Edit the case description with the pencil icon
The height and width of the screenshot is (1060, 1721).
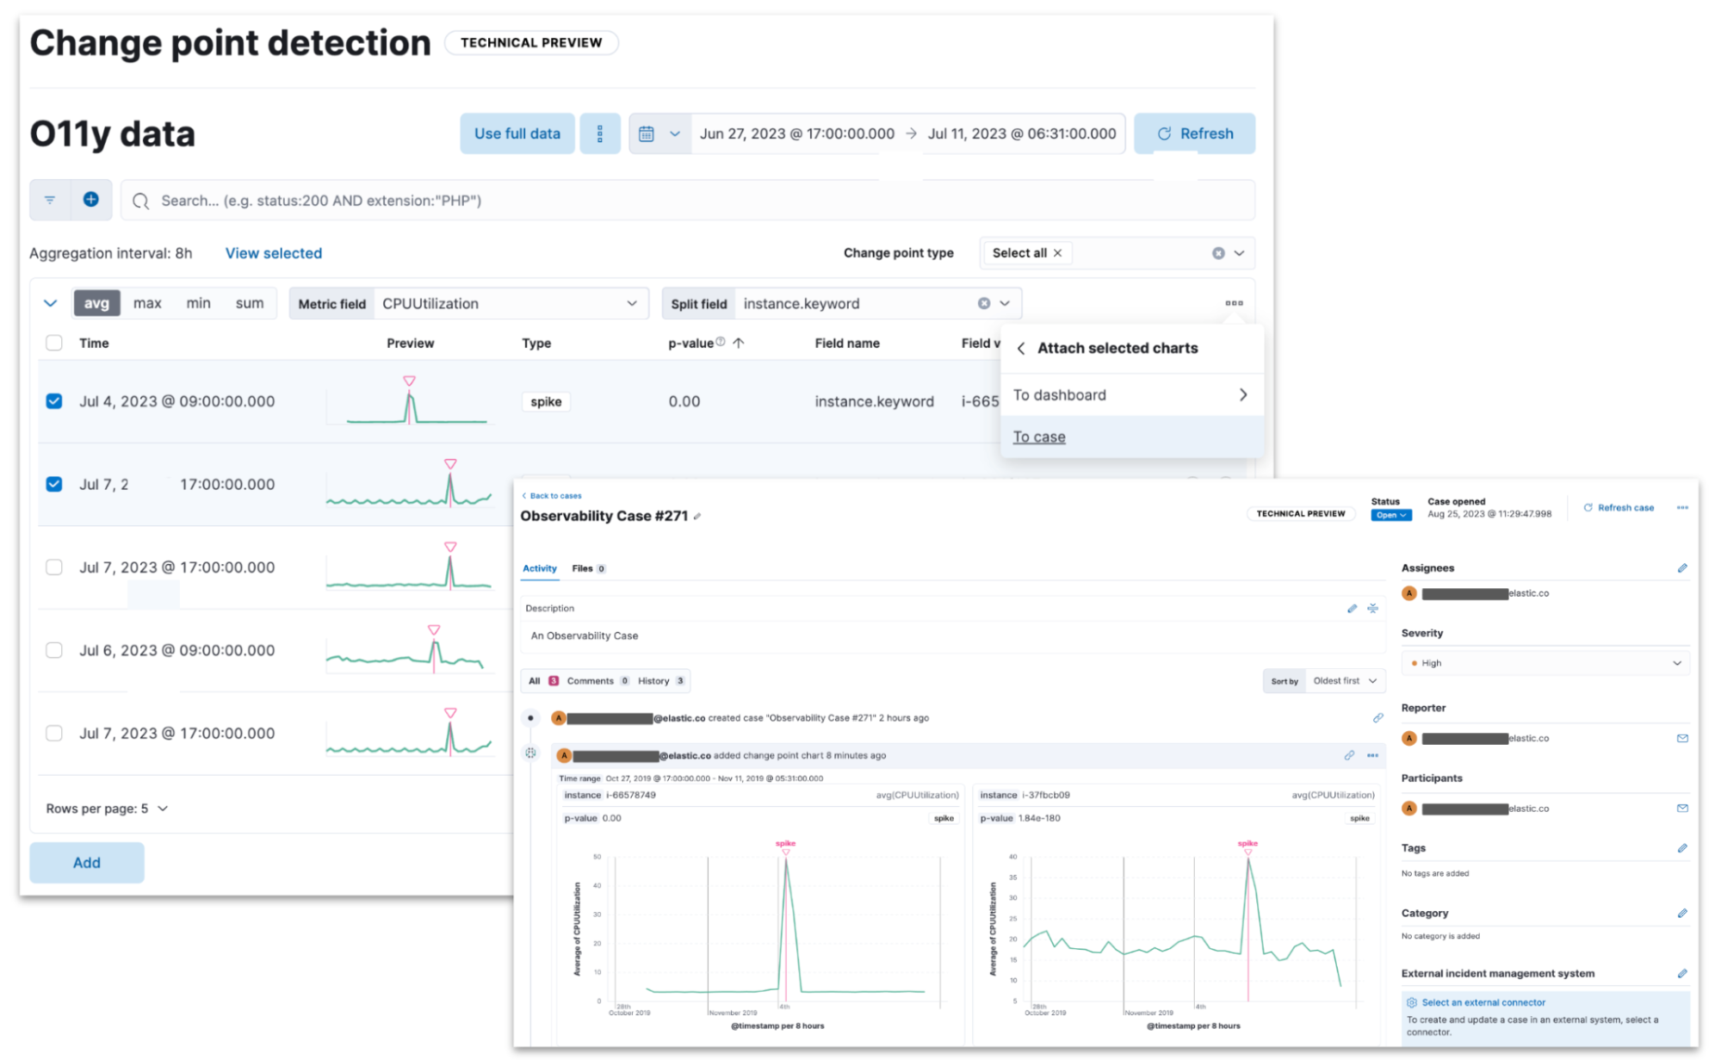[1352, 608]
